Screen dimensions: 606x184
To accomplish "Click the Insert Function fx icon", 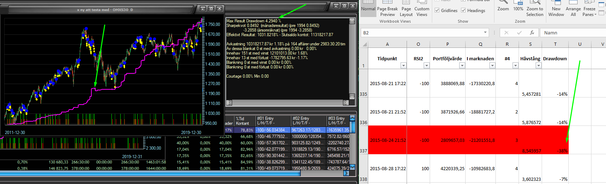I will pos(532,33).
